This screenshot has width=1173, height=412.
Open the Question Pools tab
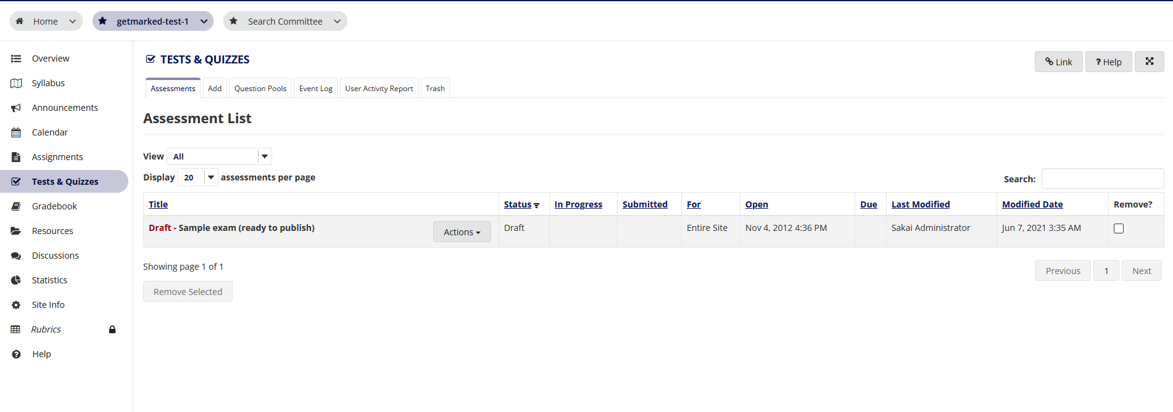[x=260, y=88]
